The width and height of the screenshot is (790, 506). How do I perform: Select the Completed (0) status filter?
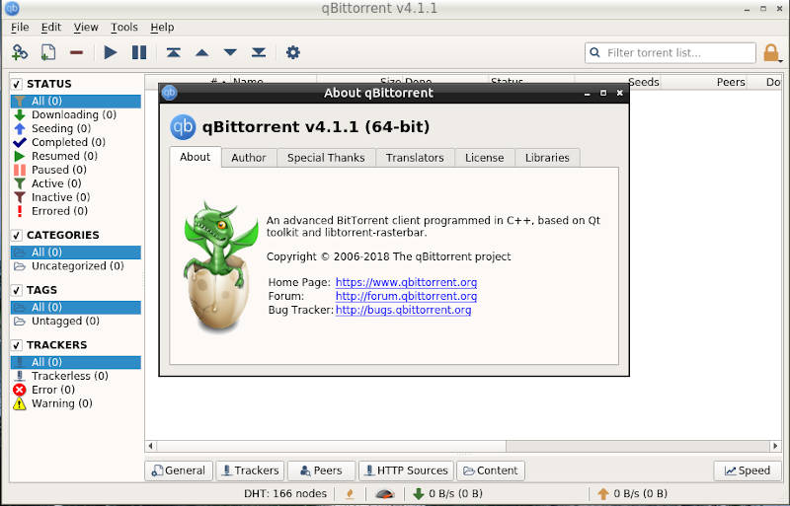click(x=76, y=142)
